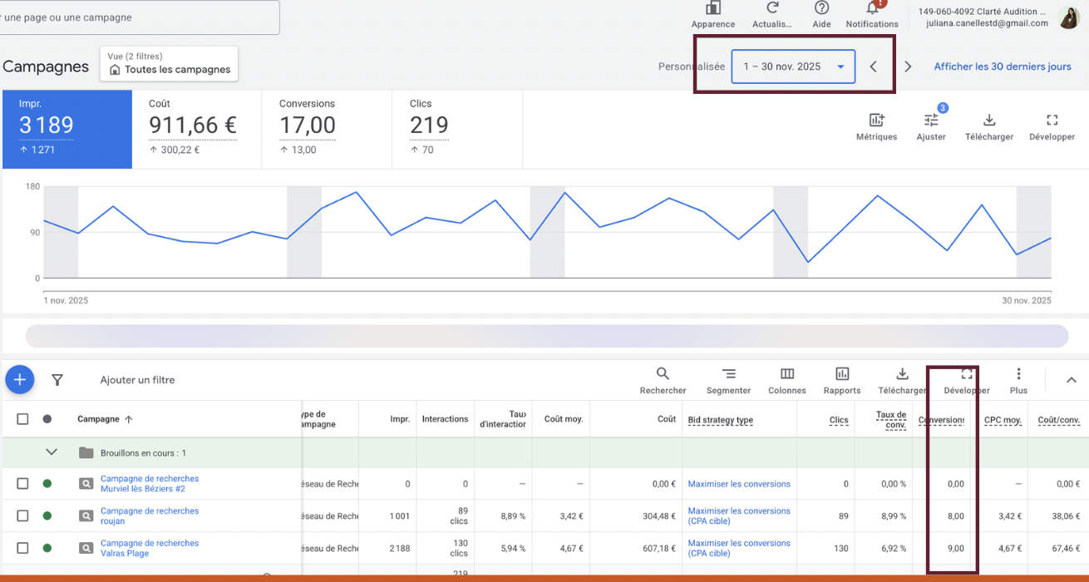Go to the next date period arrow
Image resolution: width=1089 pixels, height=582 pixels.
coord(908,67)
